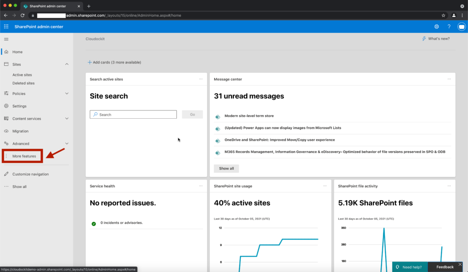Click SharePoint admin center header title
The height and width of the screenshot is (272, 468).
pos(39,26)
